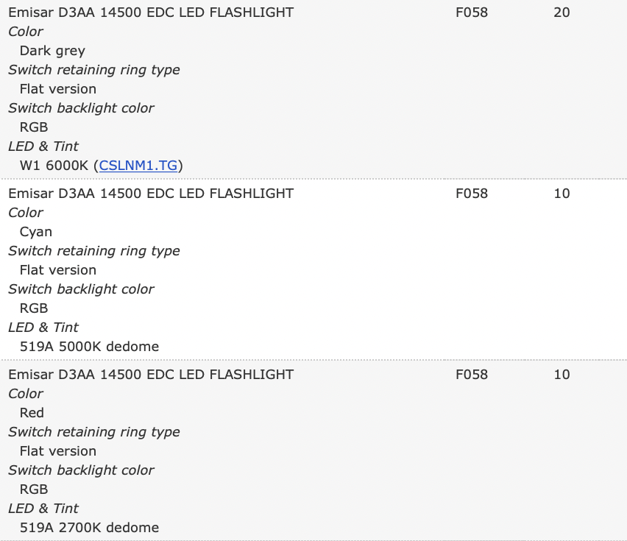Click the W1 6000K tint text
This screenshot has width=627, height=541.
56,166
